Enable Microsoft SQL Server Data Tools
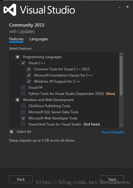Screen dimensions: 133x188 pos(23,112)
